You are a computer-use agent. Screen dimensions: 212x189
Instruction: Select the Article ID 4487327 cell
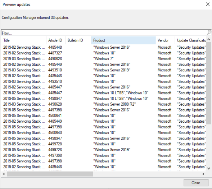click(55, 53)
